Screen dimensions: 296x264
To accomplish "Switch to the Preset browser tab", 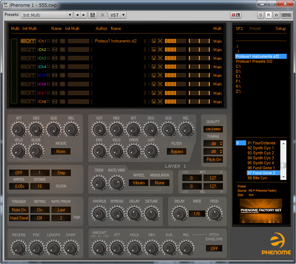I will 255,29.
